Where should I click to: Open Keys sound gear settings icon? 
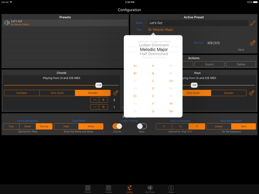click(x=251, y=93)
